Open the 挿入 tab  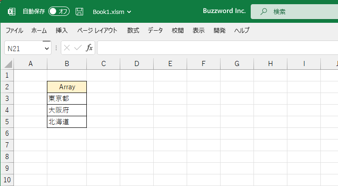point(62,30)
